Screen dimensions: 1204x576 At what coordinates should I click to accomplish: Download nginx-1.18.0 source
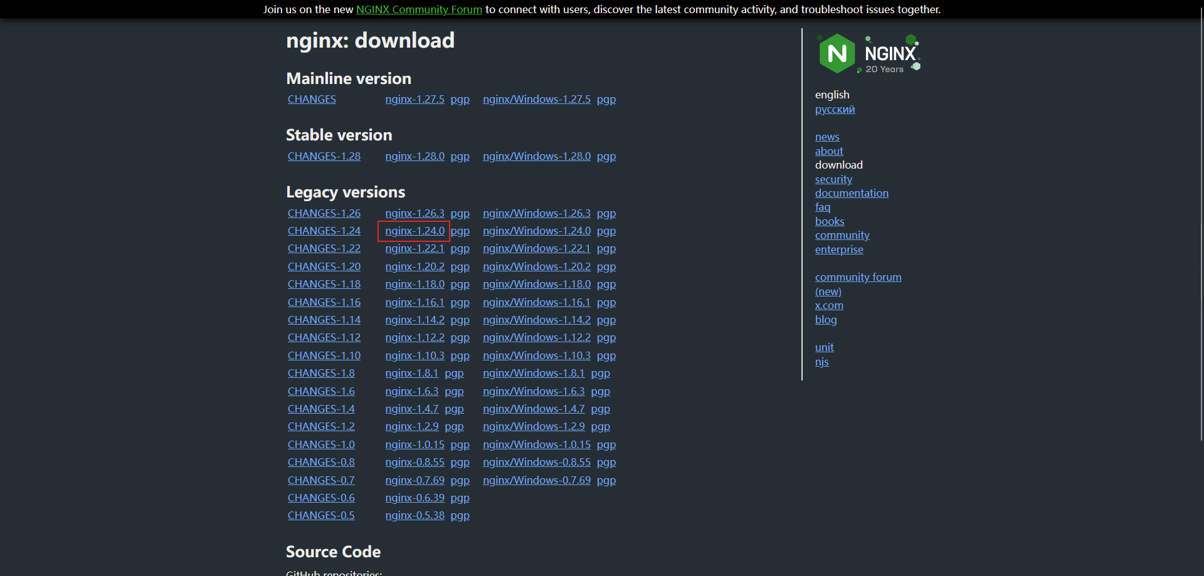coord(415,284)
